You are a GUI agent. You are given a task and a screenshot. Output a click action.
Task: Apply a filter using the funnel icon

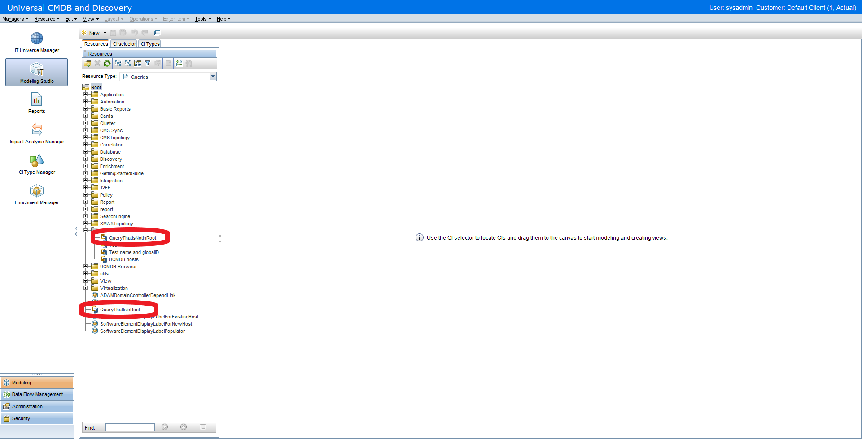147,63
